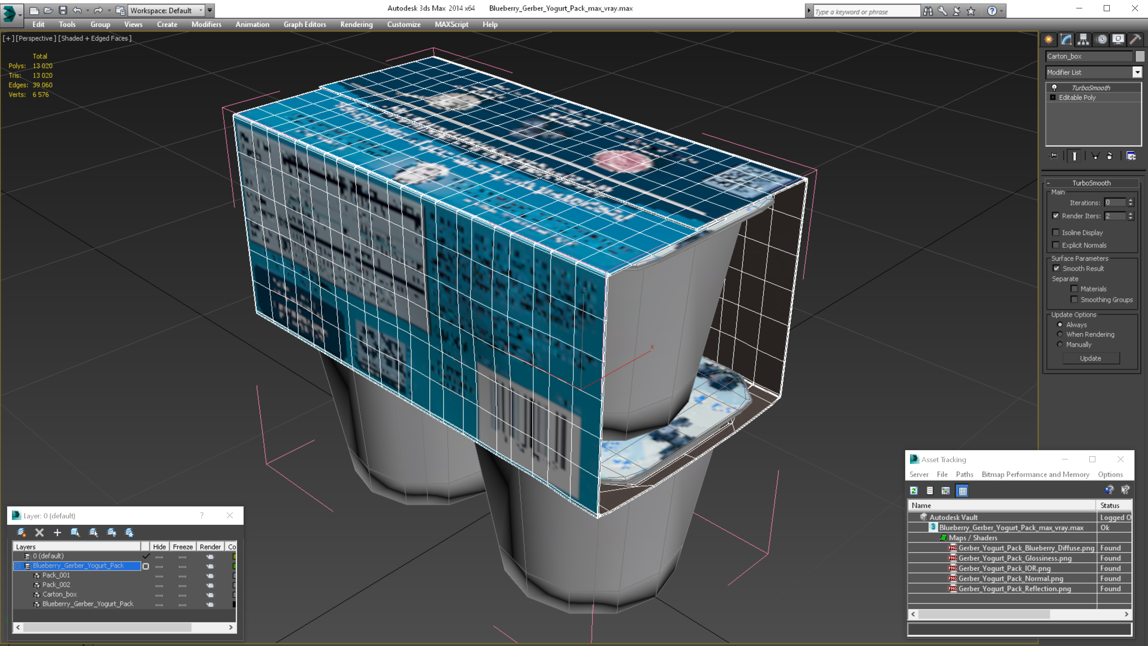Image resolution: width=1148 pixels, height=646 pixels.
Task: Enable Separate by Materials checkbox
Action: (1074, 288)
